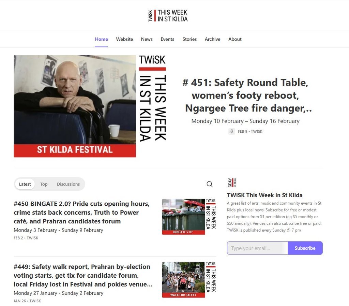349x306 pixels.
Task: Open the St Kilda Festival featured image
Action: coord(90,106)
